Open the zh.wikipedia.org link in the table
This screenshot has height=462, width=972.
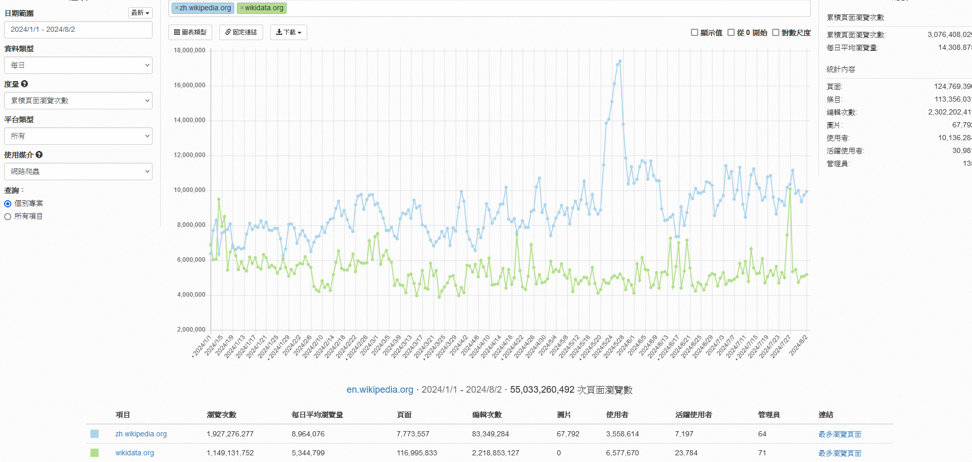point(141,434)
